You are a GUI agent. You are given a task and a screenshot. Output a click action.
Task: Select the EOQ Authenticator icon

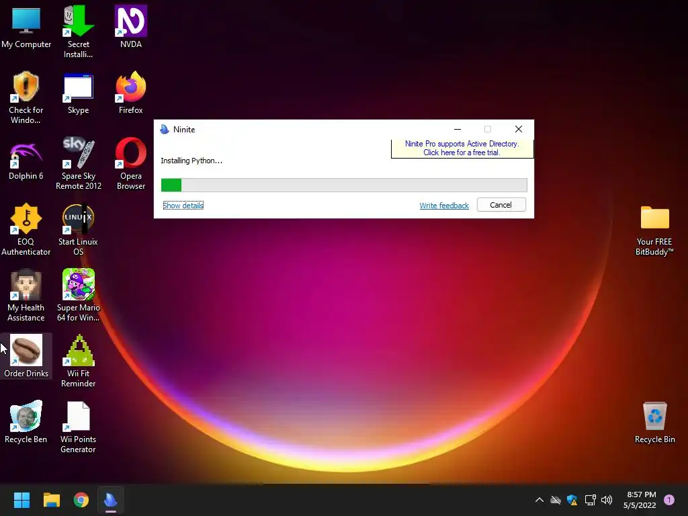[x=26, y=229]
